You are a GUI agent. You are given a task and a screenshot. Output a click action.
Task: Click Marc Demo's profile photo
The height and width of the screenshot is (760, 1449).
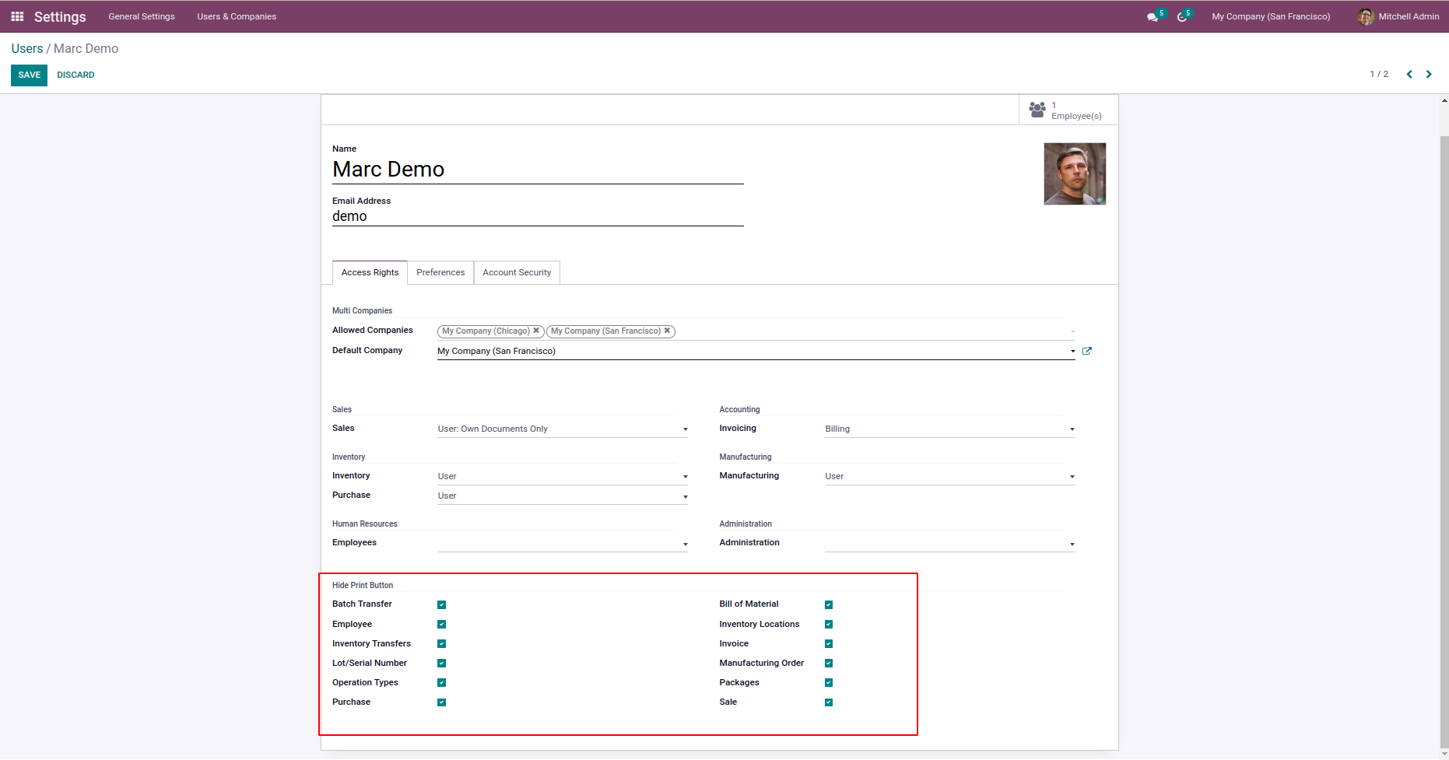pyautogui.click(x=1074, y=173)
